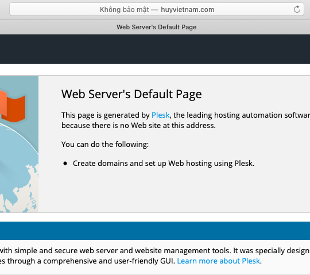
Task: Open the Plesk link in the intro sentence
Action: 160,115
